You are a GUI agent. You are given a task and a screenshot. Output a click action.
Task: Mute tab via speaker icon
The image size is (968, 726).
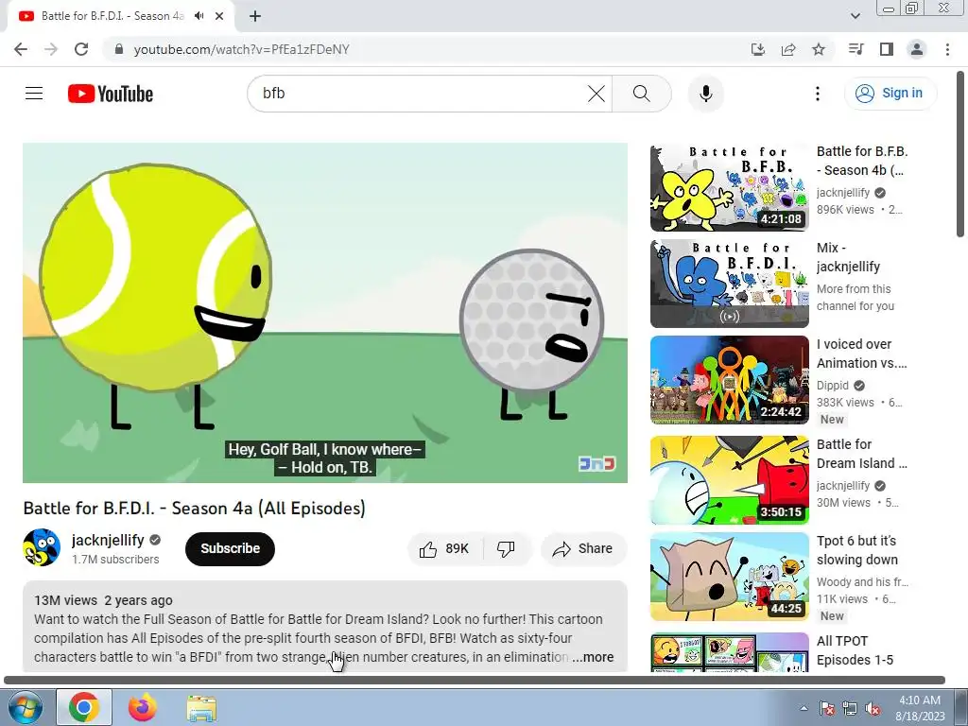(199, 16)
